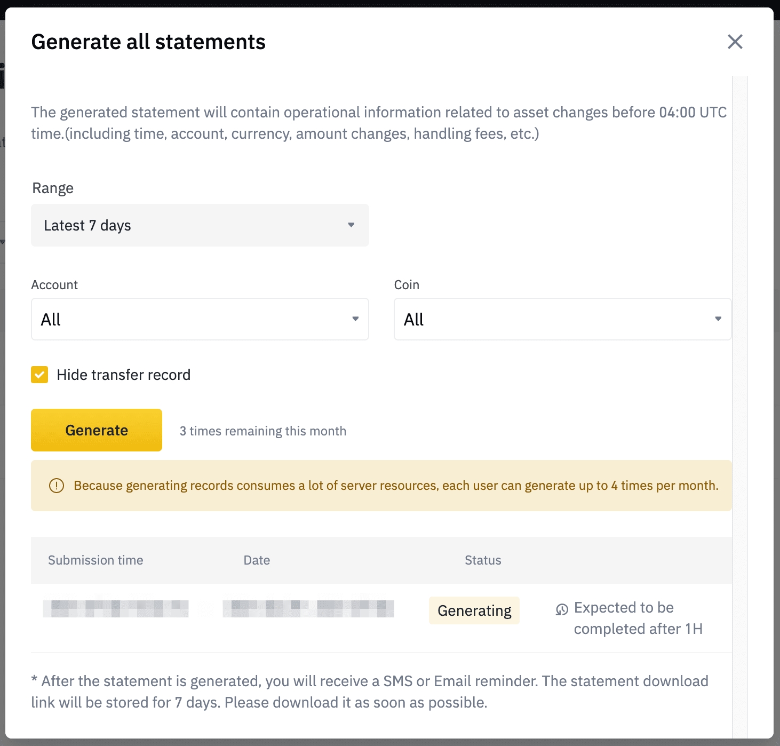The width and height of the screenshot is (780, 746).
Task: Click the caret arrow in the Range field
Action: 351,225
